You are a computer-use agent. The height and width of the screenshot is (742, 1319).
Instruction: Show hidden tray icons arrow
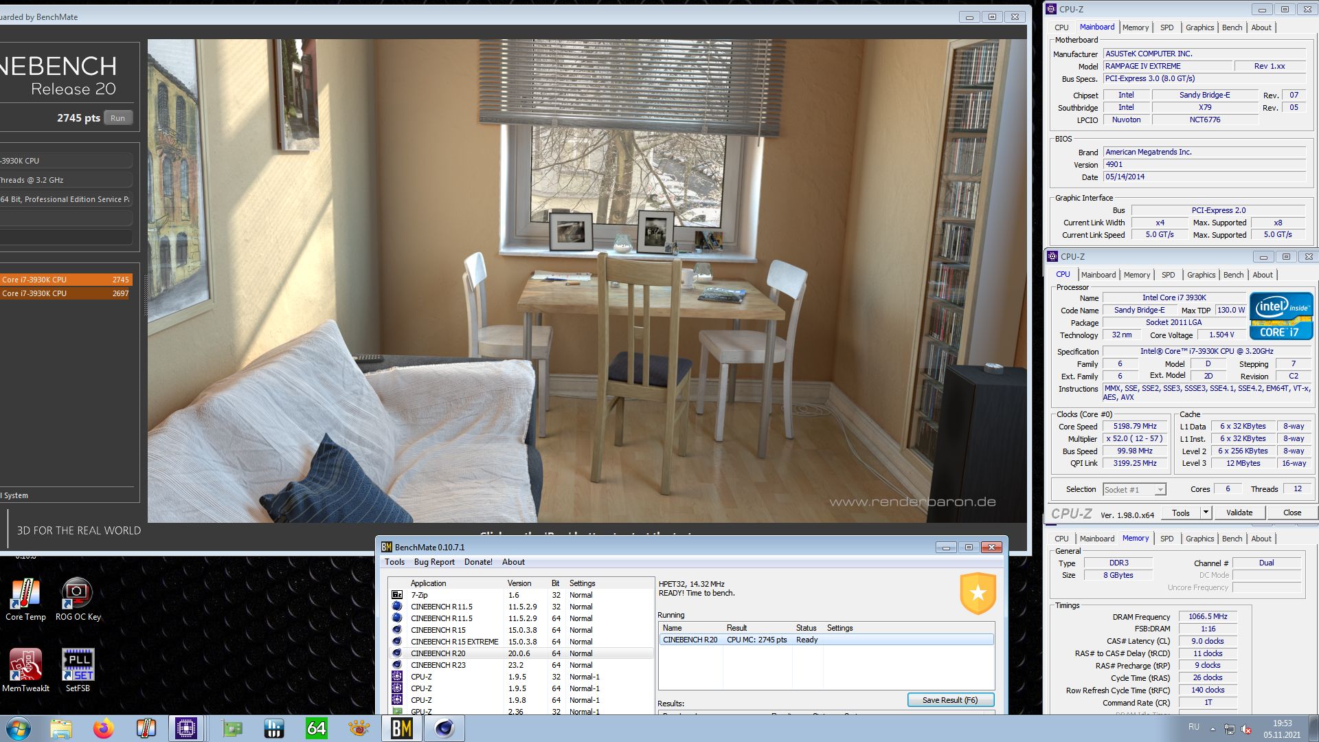click(x=1213, y=729)
